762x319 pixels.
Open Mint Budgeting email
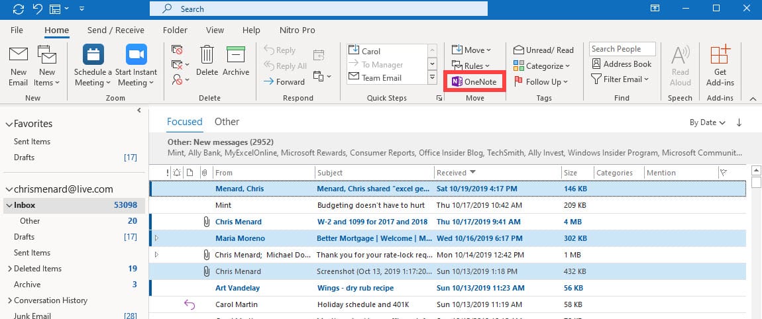point(447,205)
